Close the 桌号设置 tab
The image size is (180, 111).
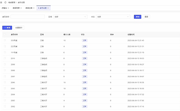(x=48, y=8)
